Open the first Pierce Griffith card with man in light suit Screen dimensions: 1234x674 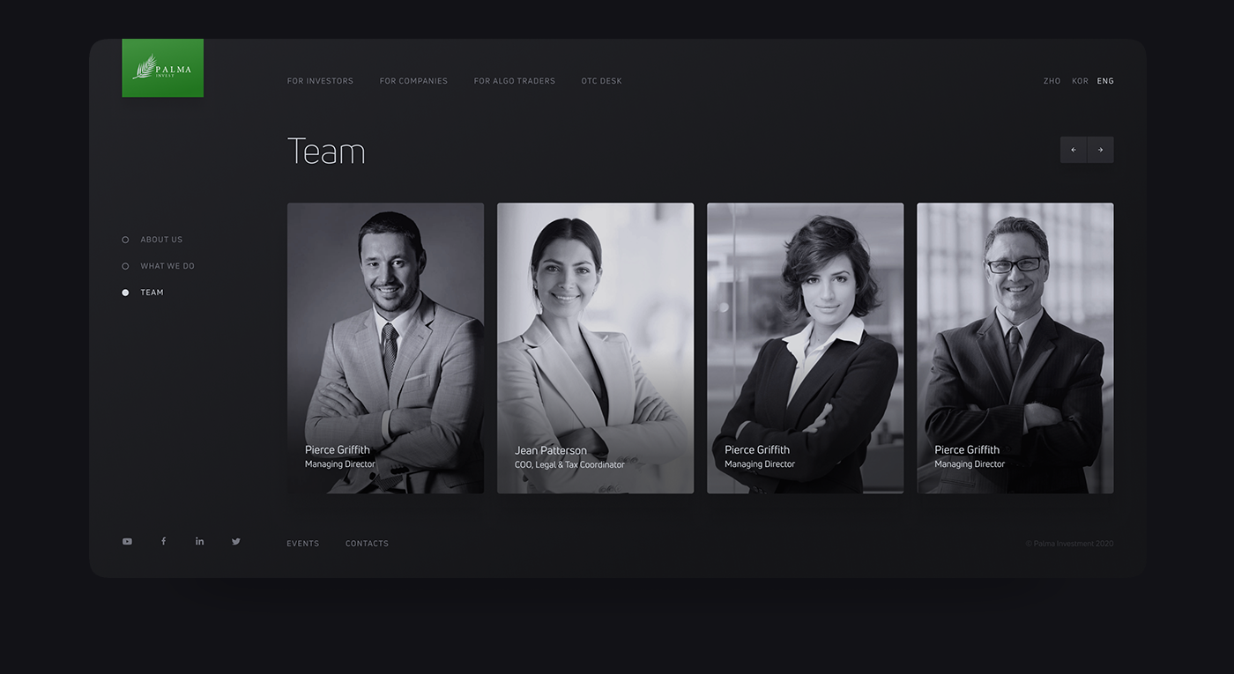click(x=385, y=348)
